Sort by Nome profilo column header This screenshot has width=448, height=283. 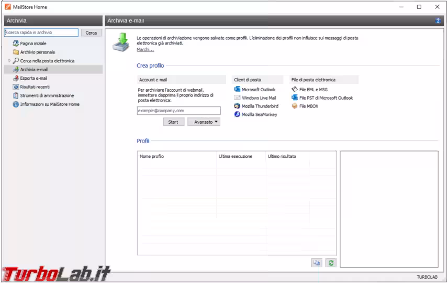[x=152, y=156]
